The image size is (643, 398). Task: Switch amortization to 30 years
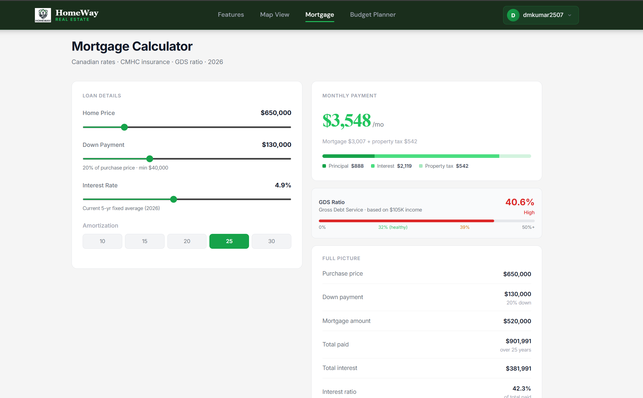click(271, 241)
